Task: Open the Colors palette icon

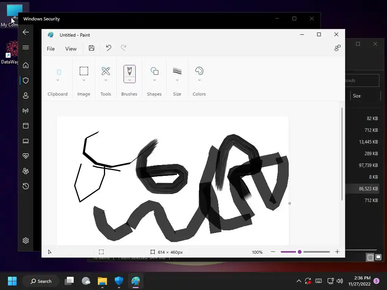Action: click(x=199, y=71)
